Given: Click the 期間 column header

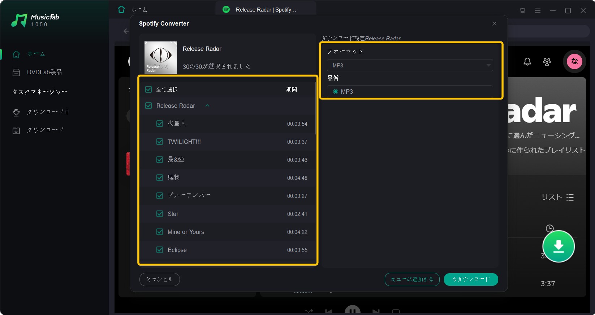Looking at the screenshot, I should (x=292, y=89).
